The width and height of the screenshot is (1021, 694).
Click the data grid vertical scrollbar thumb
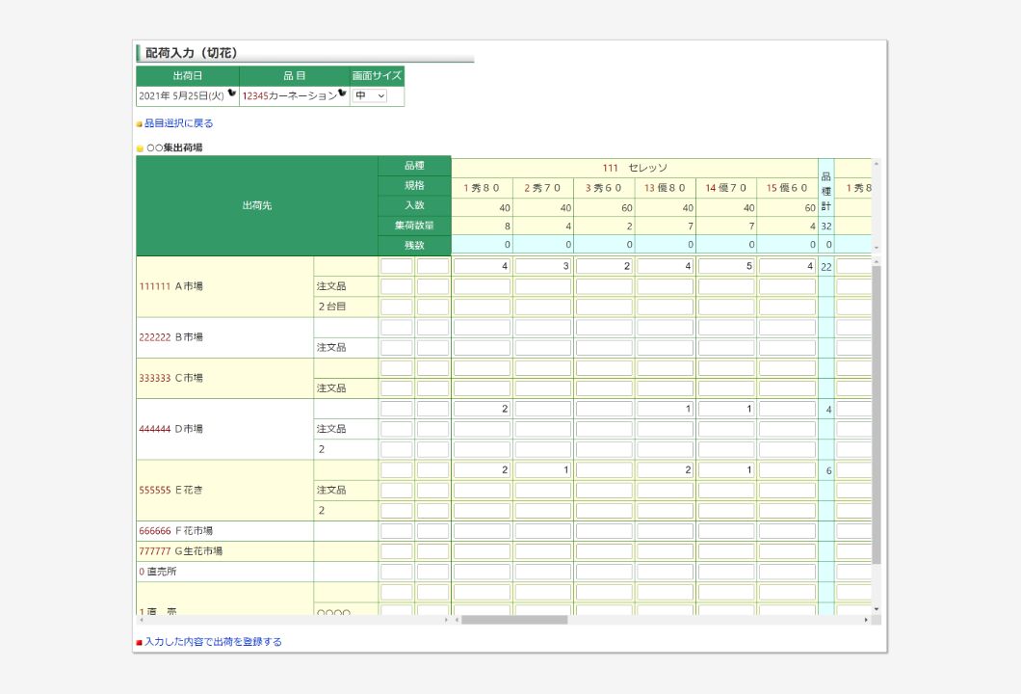(x=877, y=414)
